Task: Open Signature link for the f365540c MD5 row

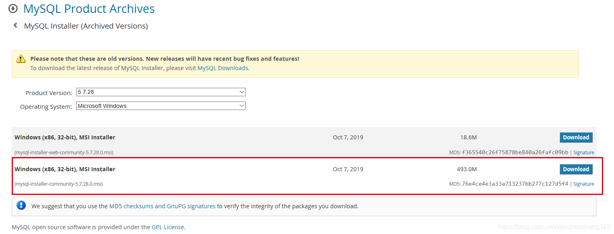Action: coord(584,152)
